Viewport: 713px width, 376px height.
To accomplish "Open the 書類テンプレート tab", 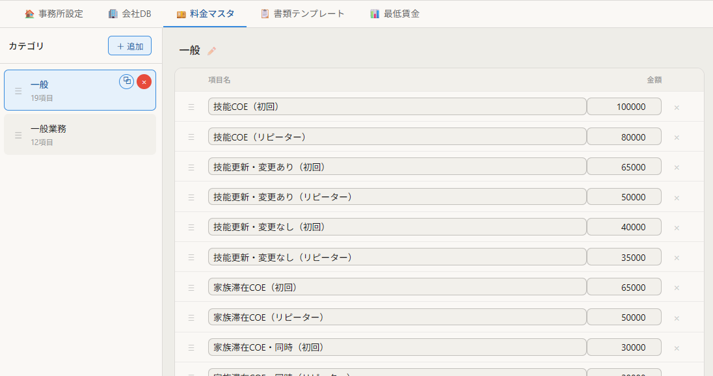I will click(x=303, y=14).
